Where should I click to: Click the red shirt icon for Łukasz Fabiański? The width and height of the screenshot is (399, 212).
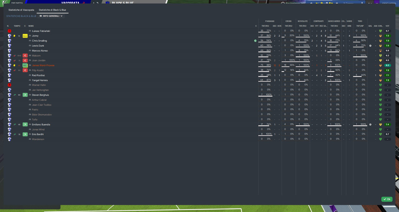click(x=9, y=31)
